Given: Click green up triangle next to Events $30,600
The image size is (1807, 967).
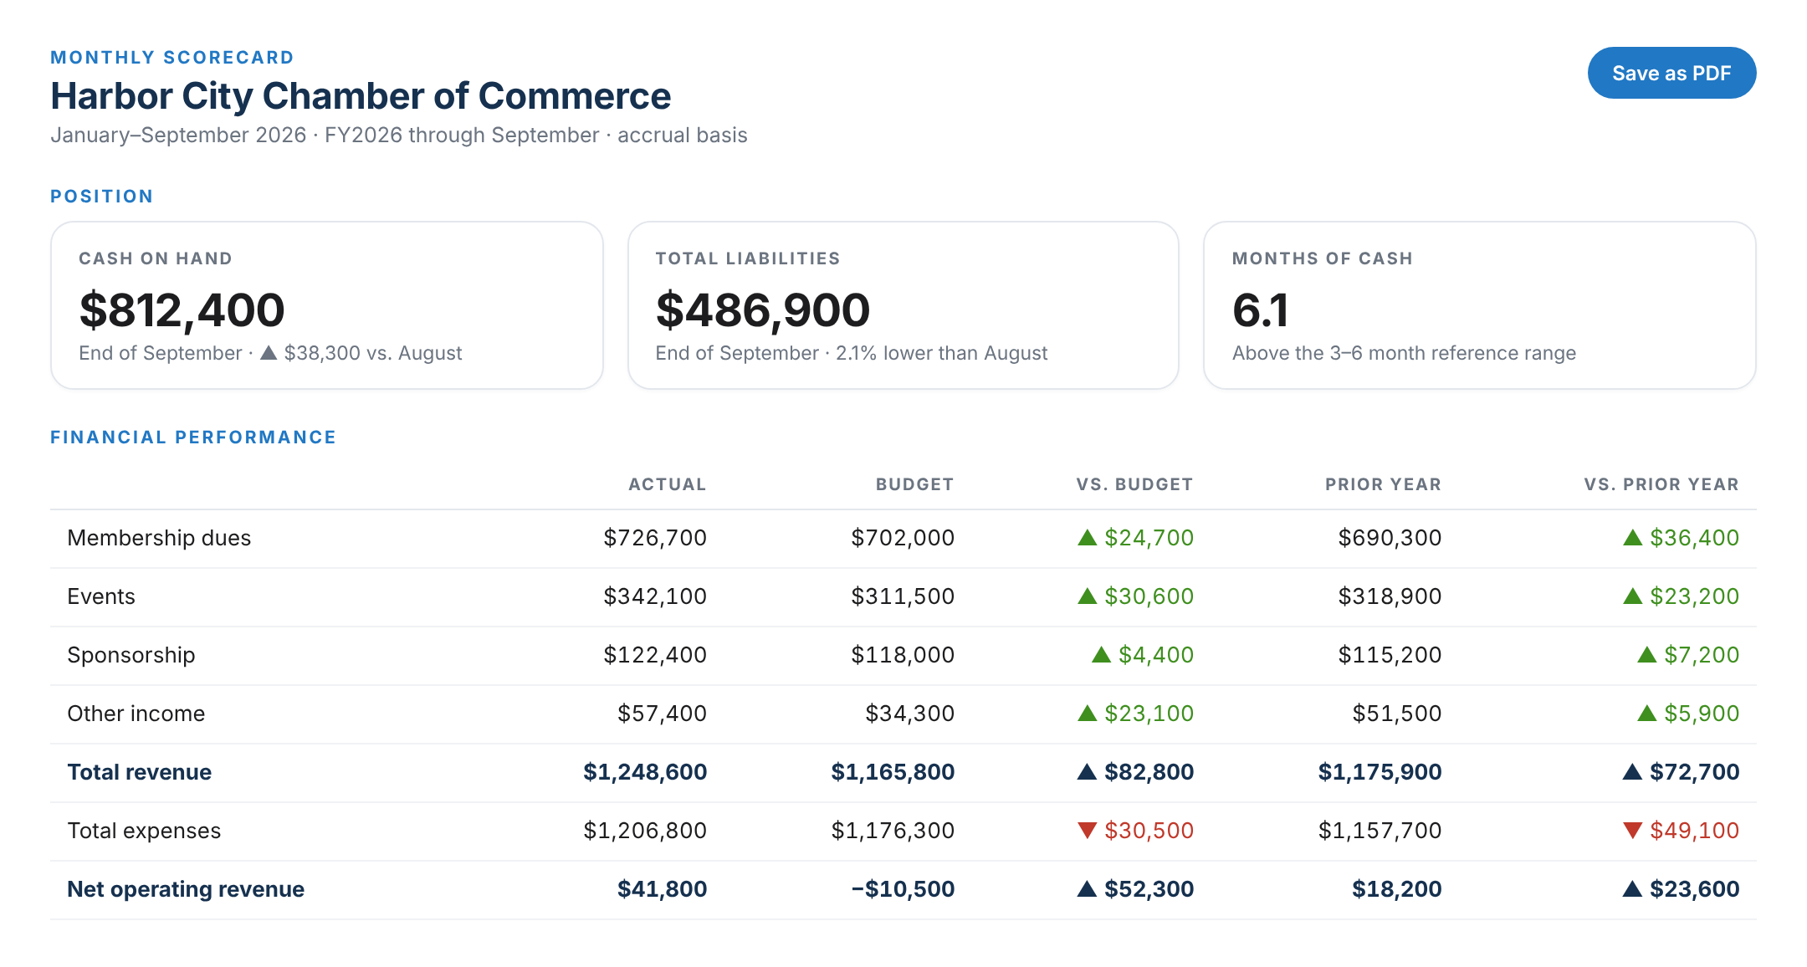Looking at the screenshot, I should pyautogui.click(x=1087, y=596).
